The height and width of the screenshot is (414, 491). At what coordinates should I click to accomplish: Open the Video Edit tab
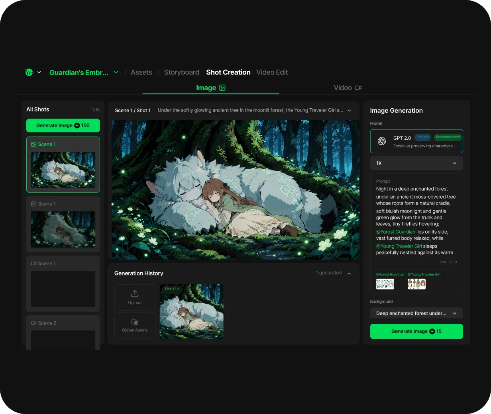click(x=272, y=72)
